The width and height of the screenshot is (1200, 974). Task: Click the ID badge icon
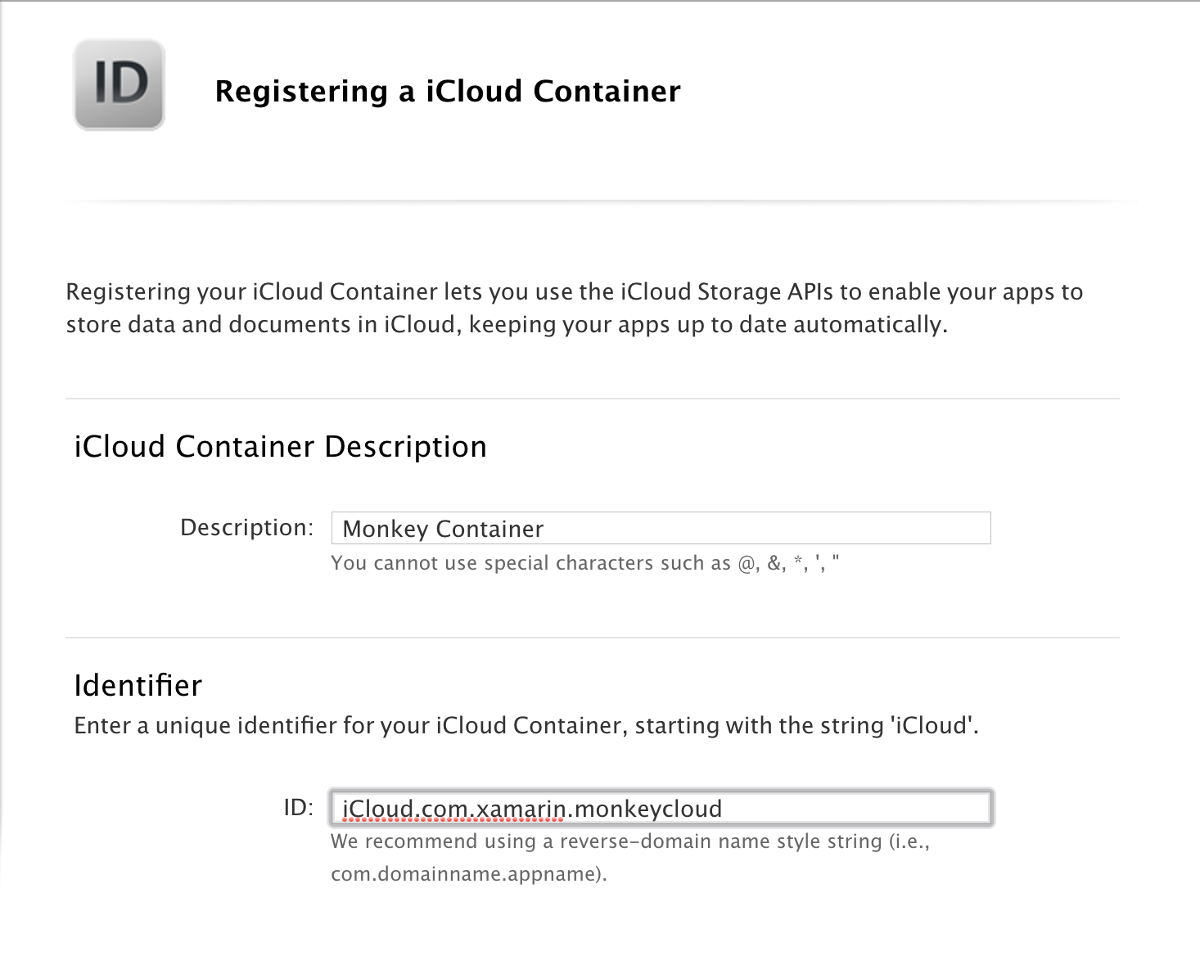[120, 84]
